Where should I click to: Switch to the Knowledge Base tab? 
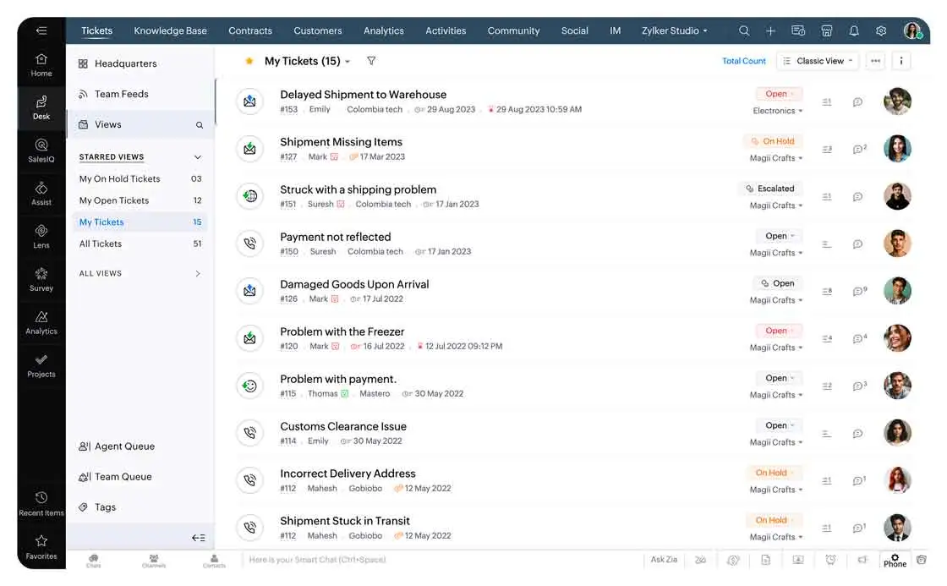(x=170, y=30)
